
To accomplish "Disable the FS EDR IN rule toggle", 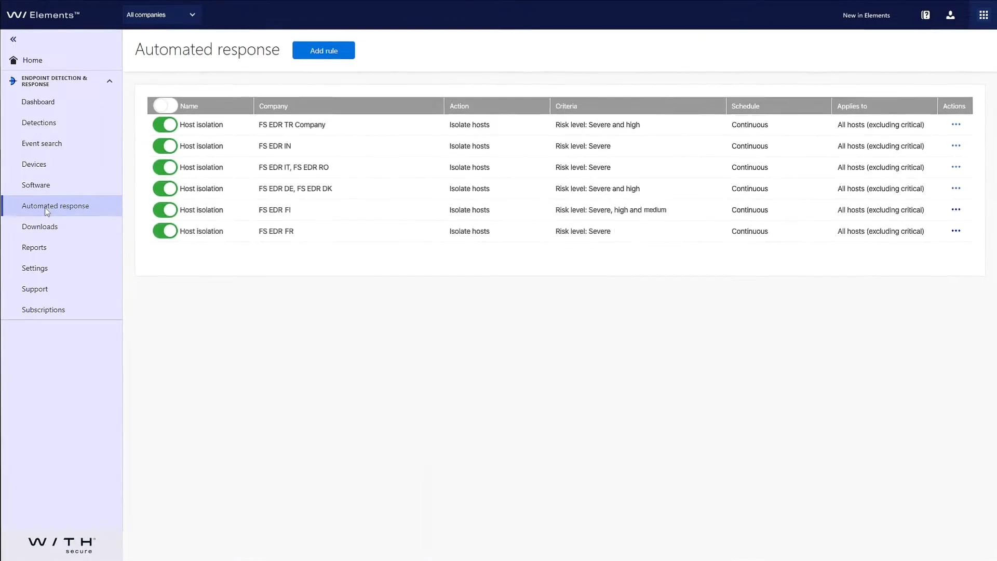I will [x=165, y=146].
